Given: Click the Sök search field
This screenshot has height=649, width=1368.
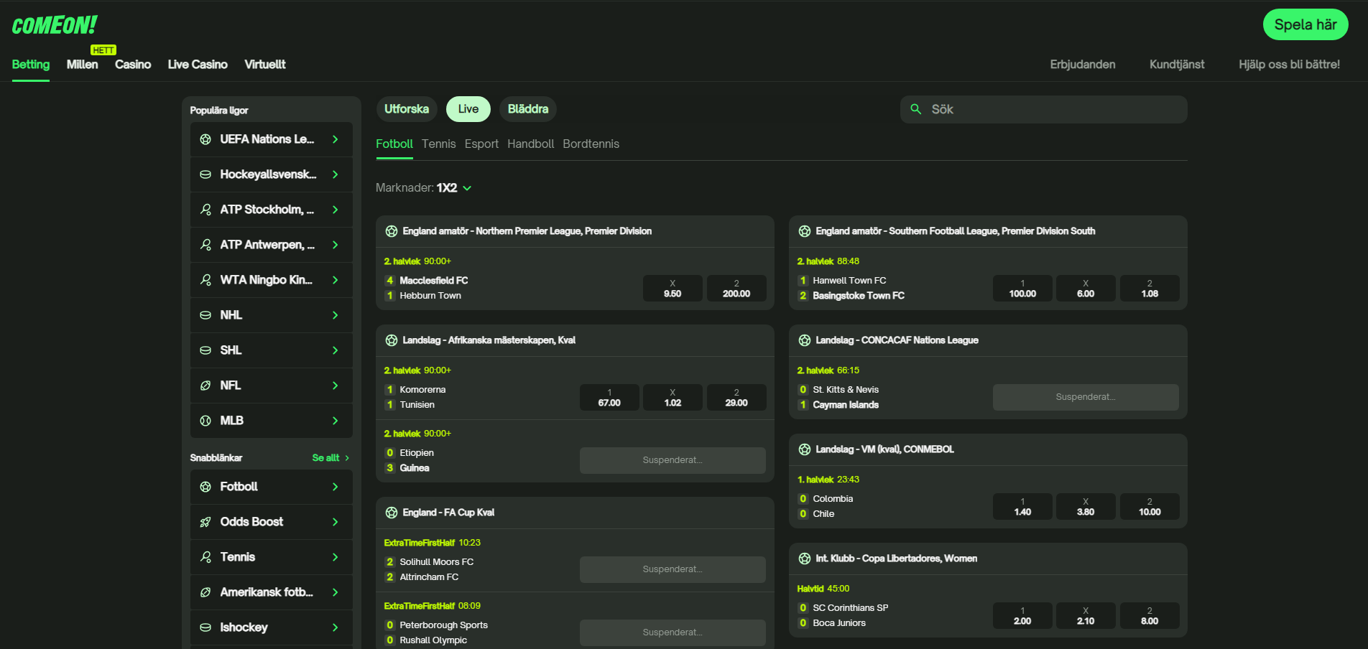Looking at the screenshot, I should [x=1049, y=109].
